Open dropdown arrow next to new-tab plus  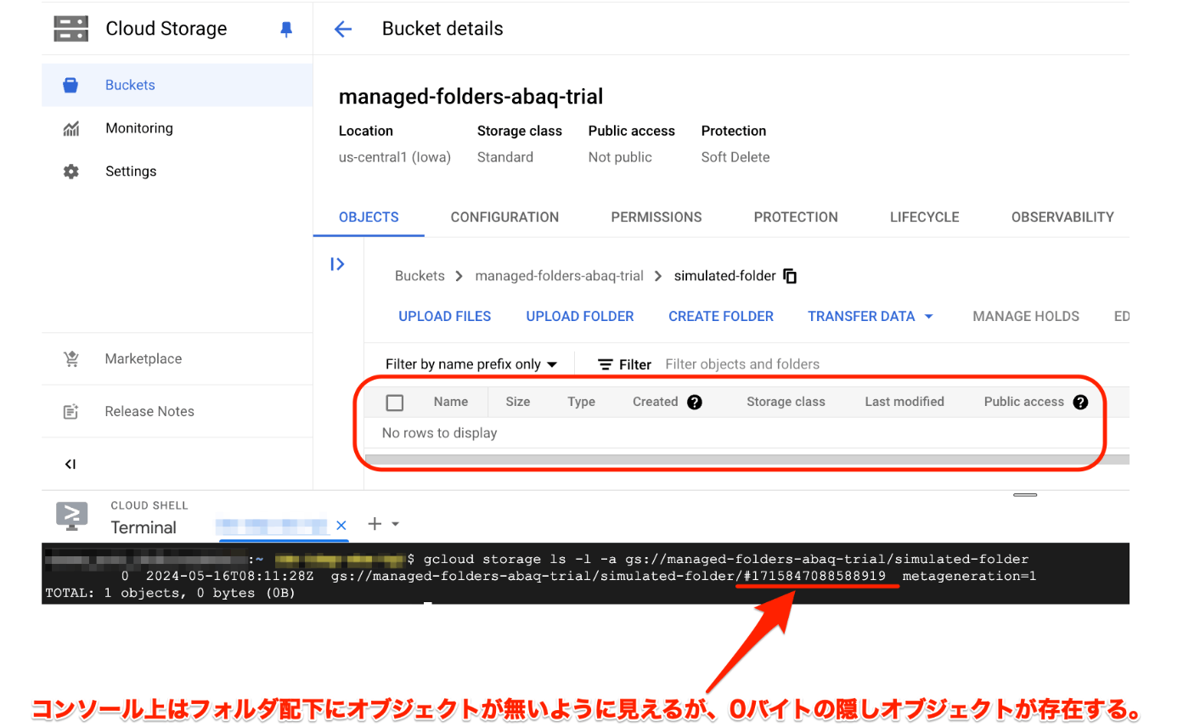click(x=395, y=525)
